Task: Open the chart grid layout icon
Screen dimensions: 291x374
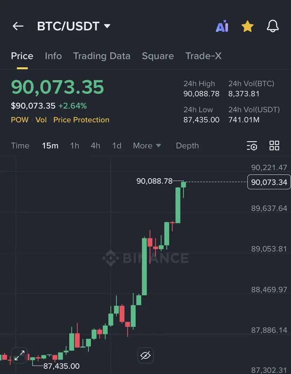Action: point(274,146)
